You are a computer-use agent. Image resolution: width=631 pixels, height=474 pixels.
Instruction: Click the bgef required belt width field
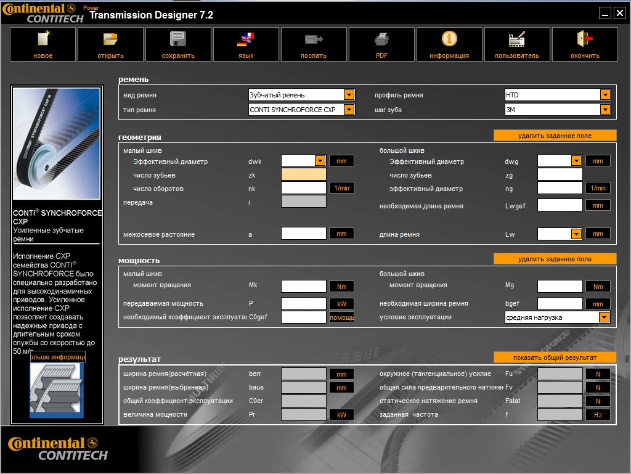(560, 303)
